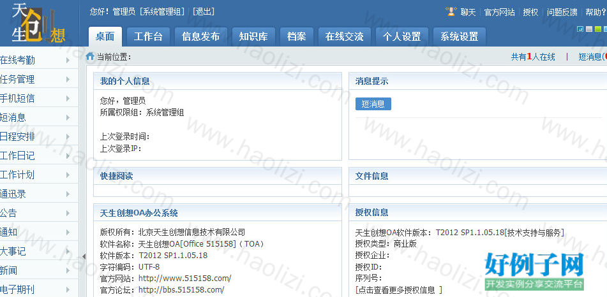Viewport: 607px width, 297px height.
Task: Open the 通知 sidebar menu item
Action: 39,232
